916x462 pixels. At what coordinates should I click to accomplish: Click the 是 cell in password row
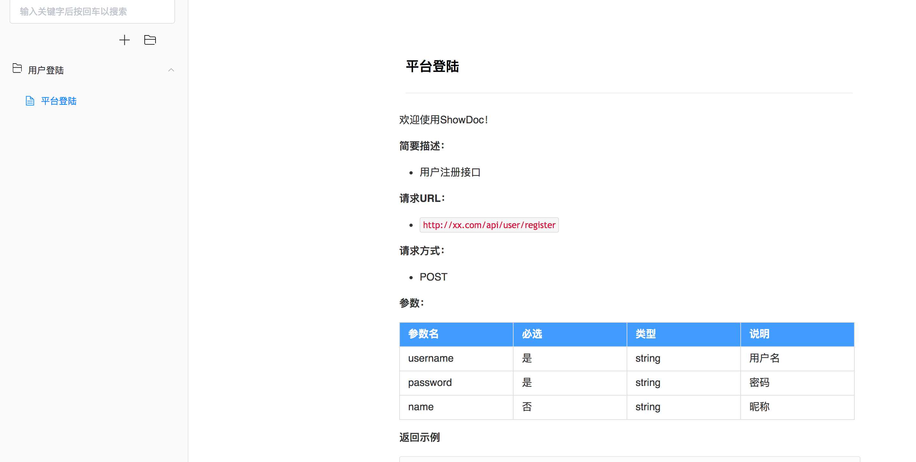[x=570, y=383]
